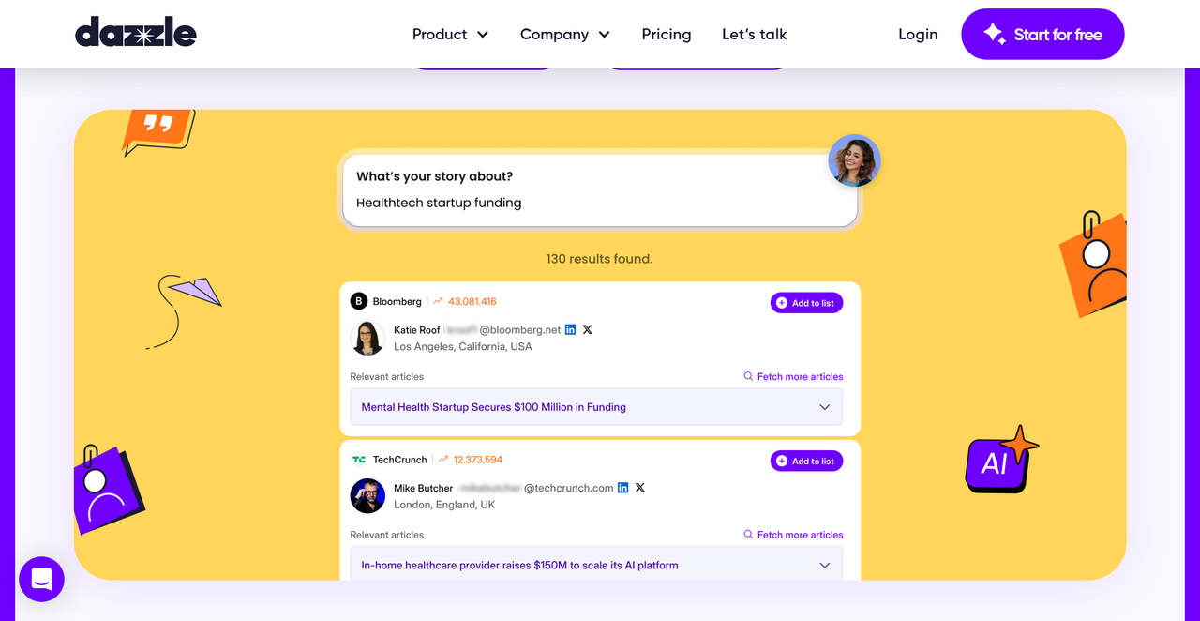Click the story topic input field

598,203
